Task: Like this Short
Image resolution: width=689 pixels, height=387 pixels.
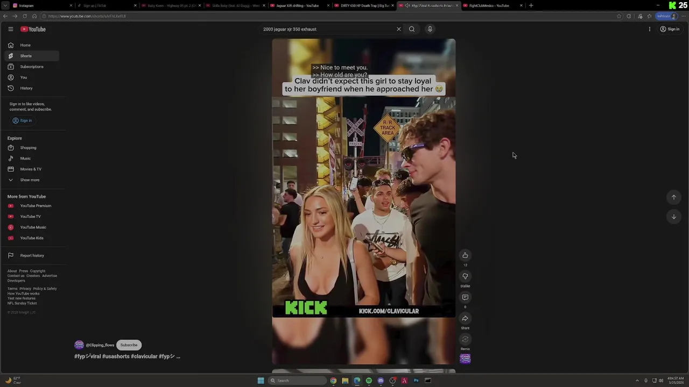Action: coord(465,255)
